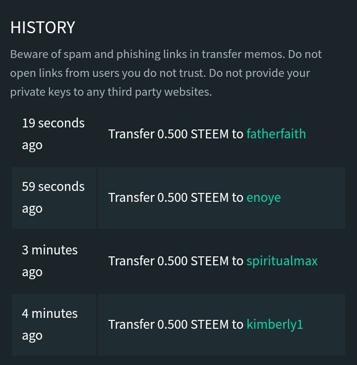Viewport: 357px width, 365px height.
Task: Click the "59 seconds ago" timestamp
Action: tap(53, 197)
